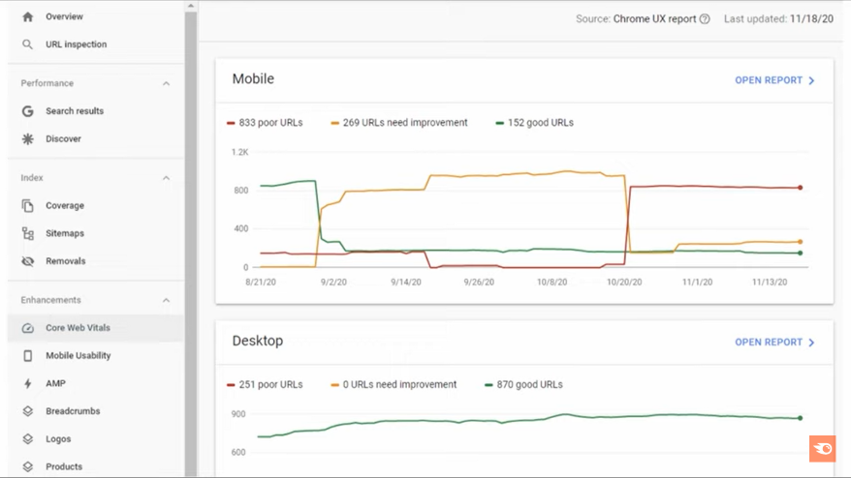Screen dimensions: 851x478
Task: Toggle the 152 good URLs legend
Action: point(534,123)
